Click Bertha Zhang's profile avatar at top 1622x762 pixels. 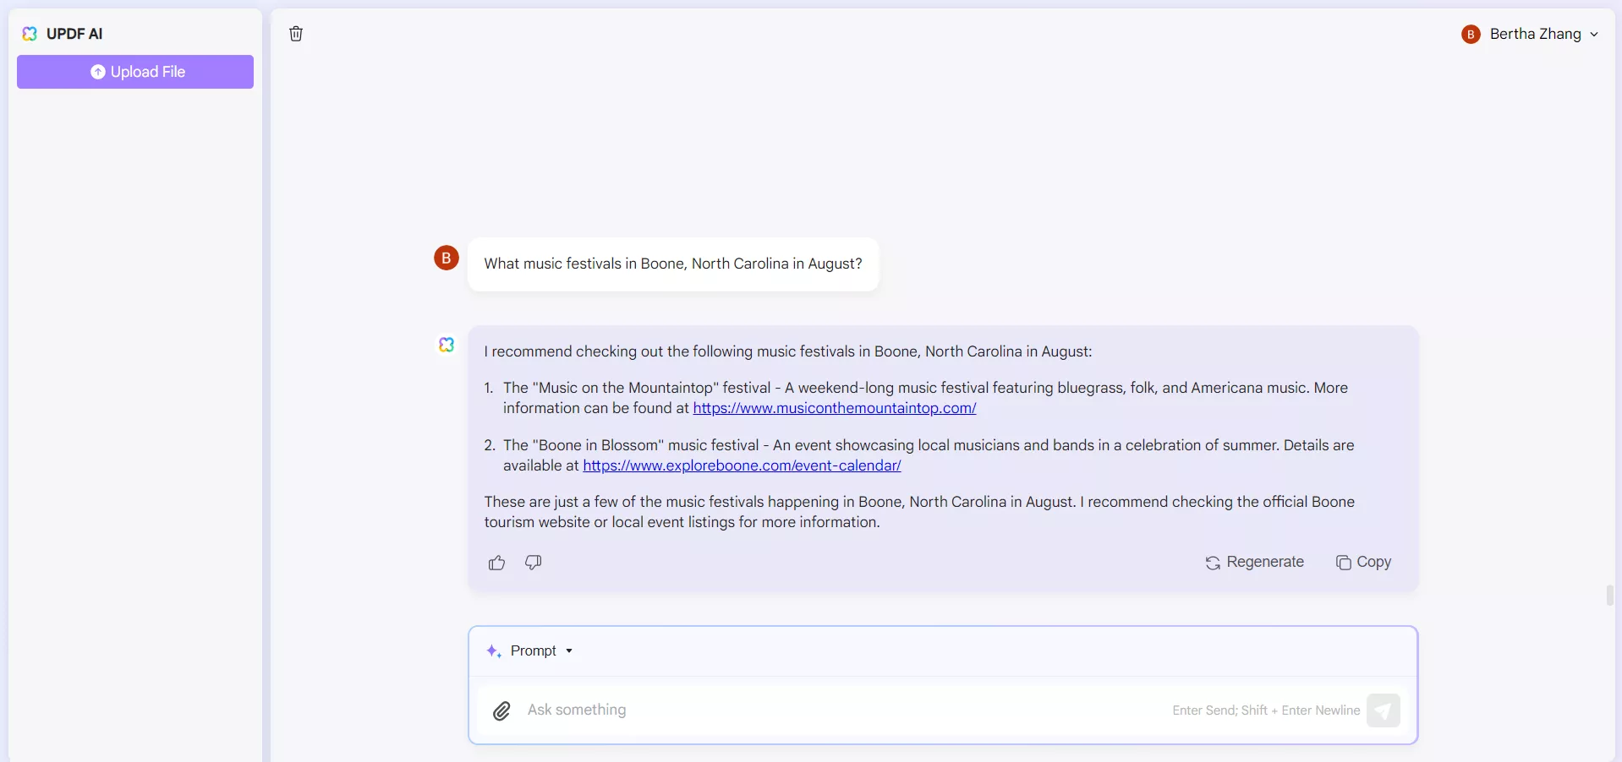(x=1471, y=34)
